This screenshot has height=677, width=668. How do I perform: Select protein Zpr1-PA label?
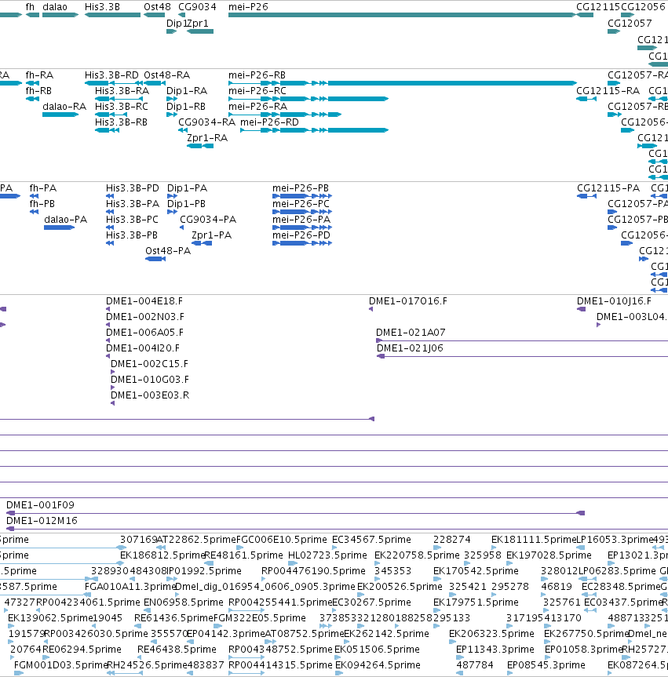[211, 235]
